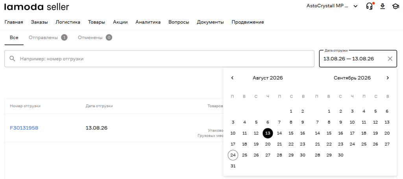
Task: Click the Сентябрь 2026 month title
Action: click(x=352, y=78)
